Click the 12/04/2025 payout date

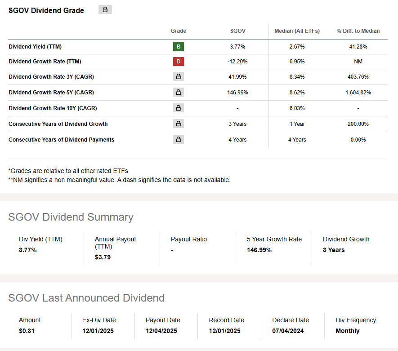coord(161,331)
